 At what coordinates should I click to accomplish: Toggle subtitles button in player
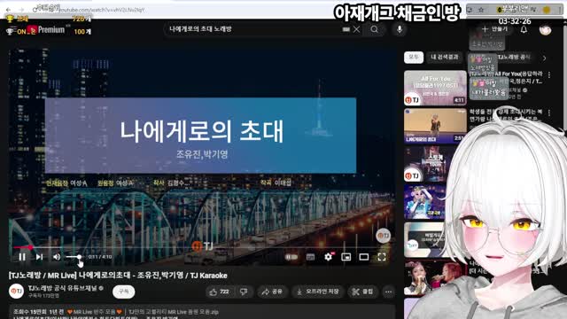[x=310, y=257]
